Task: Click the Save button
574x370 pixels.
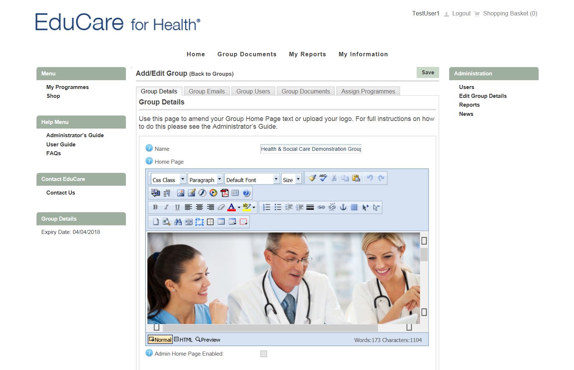Action: point(428,72)
